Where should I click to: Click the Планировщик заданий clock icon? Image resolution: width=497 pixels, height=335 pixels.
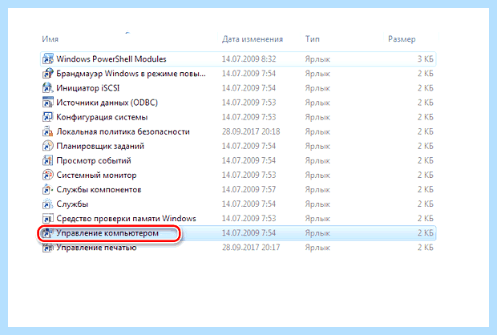48,146
